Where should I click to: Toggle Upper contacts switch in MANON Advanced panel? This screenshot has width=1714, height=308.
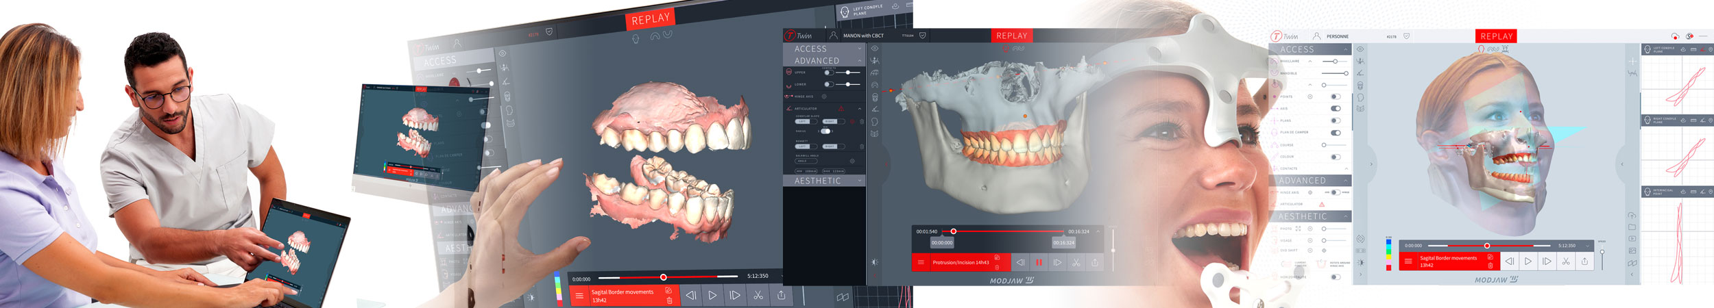tap(829, 73)
